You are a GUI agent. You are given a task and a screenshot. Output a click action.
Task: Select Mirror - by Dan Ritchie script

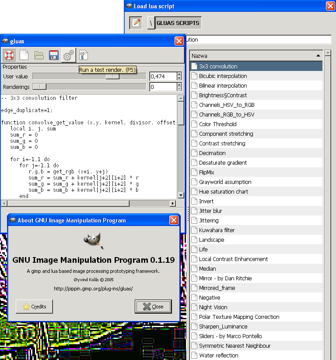pyautogui.click(x=256, y=279)
